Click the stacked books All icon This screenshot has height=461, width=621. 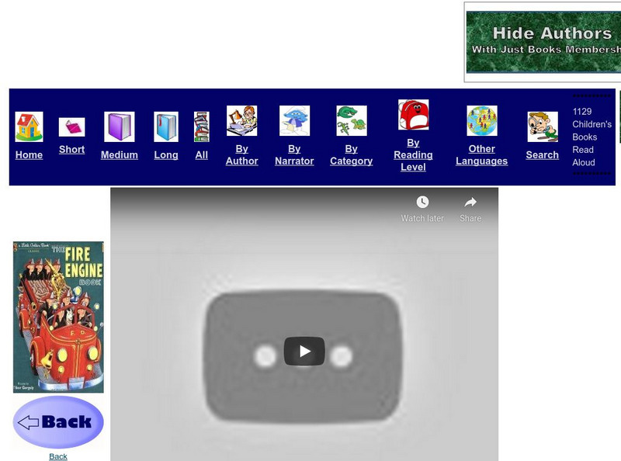[x=202, y=127]
